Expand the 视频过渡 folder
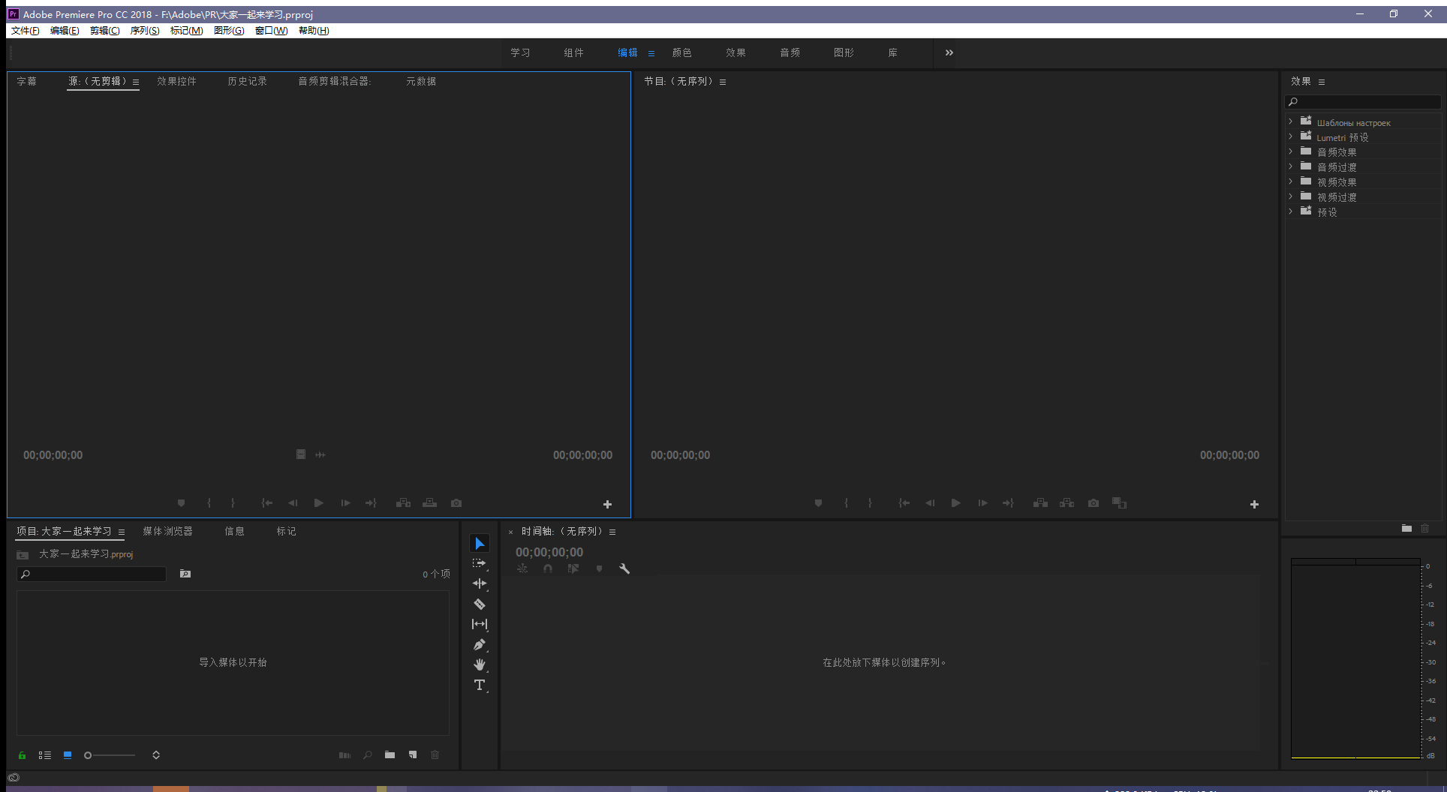The width and height of the screenshot is (1447, 792). coord(1291,196)
